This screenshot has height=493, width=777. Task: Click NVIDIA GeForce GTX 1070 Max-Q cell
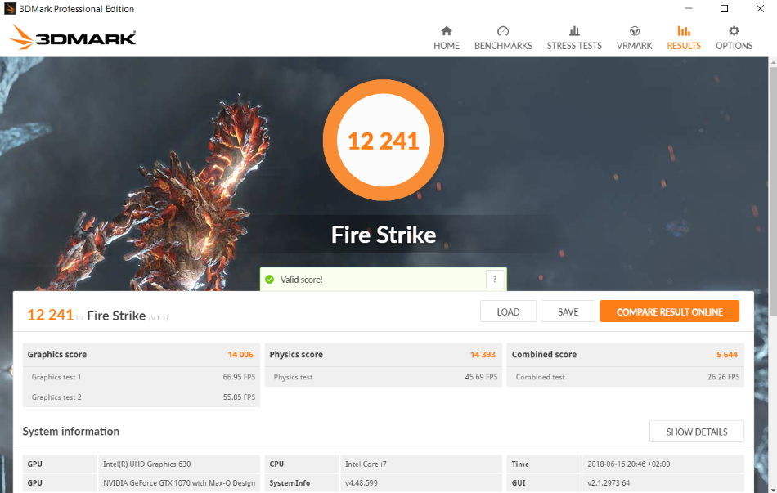[x=179, y=482]
